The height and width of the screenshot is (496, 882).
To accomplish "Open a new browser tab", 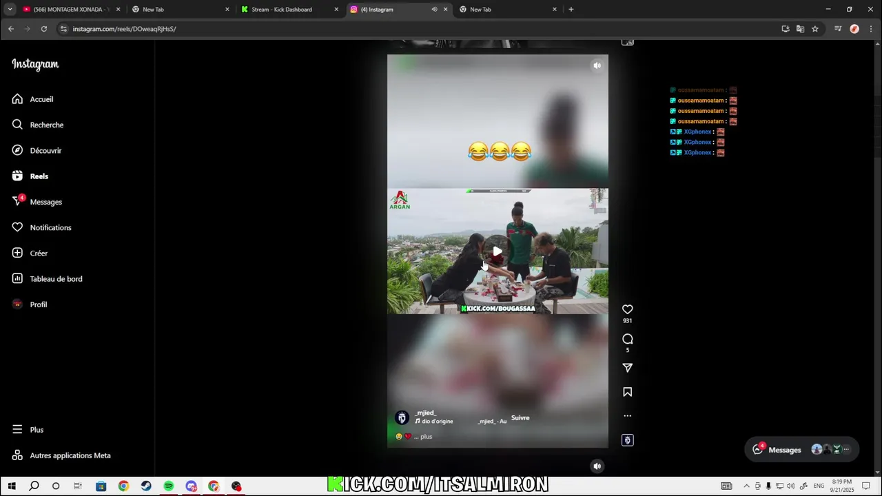I will pos(571,10).
